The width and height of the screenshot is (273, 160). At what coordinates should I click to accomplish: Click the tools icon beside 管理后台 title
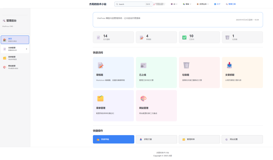[x=4, y=21]
